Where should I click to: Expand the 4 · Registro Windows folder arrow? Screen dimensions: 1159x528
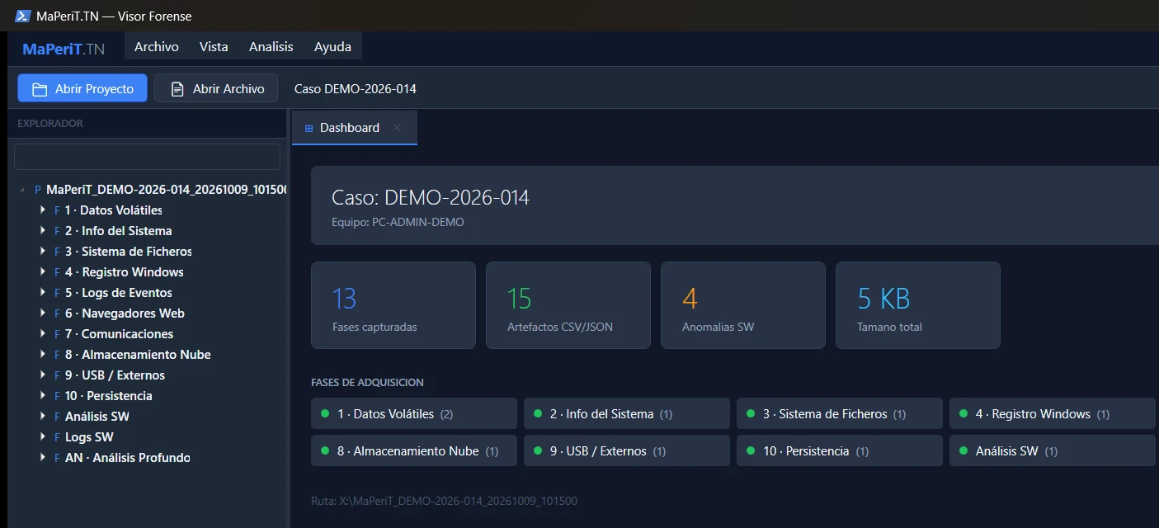(x=42, y=271)
